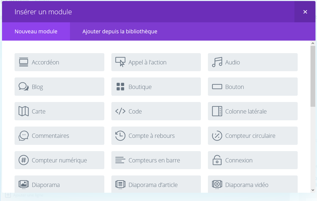Open the Nouveau module tab
Screen dimensions: 317x201
[x=36, y=32]
